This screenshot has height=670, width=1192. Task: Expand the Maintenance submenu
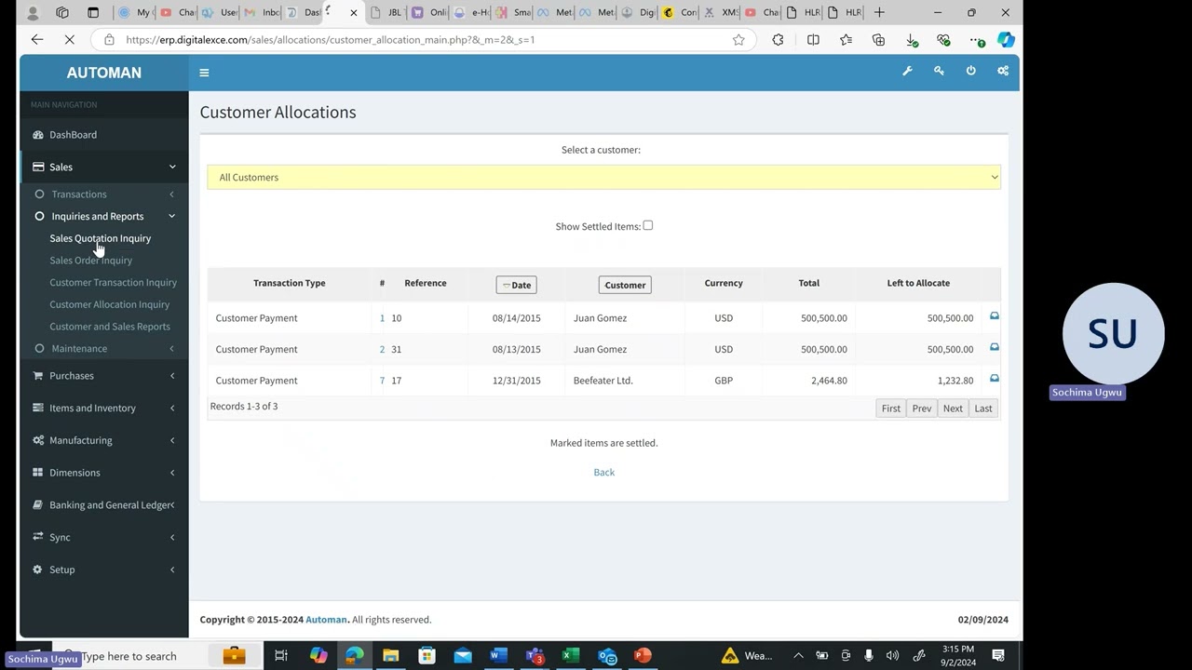pos(104,348)
